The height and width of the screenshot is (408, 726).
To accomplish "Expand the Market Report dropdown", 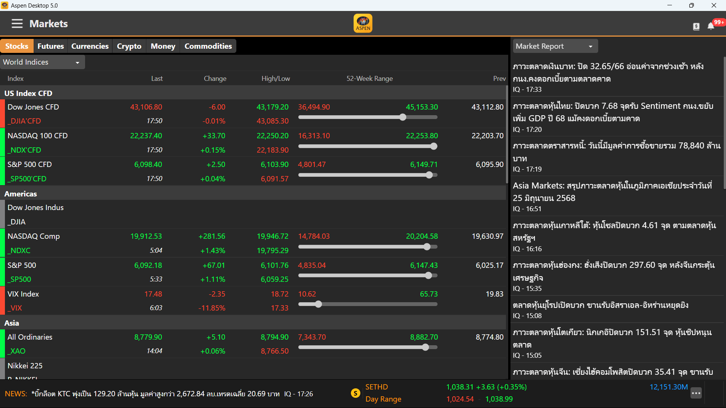I will coord(555,46).
